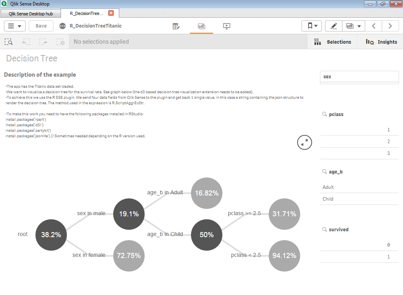Open the bookmarks dropdown
The height and width of the screenshot is (295, 403).
(x=312, y=26)
